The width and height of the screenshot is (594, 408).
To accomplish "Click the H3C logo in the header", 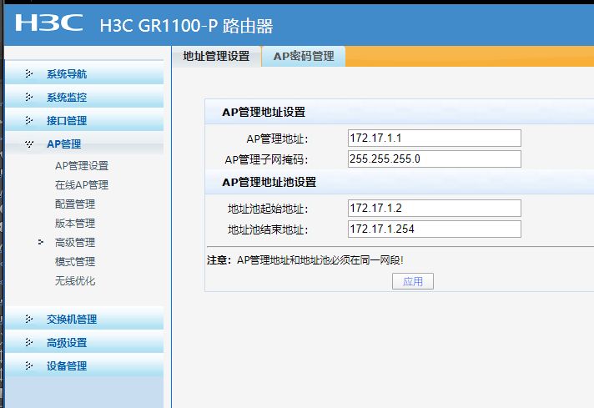I will [x=49, y=23].
